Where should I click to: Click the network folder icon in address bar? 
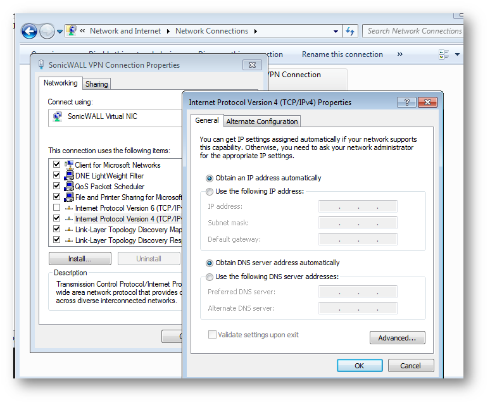(72, 30)
